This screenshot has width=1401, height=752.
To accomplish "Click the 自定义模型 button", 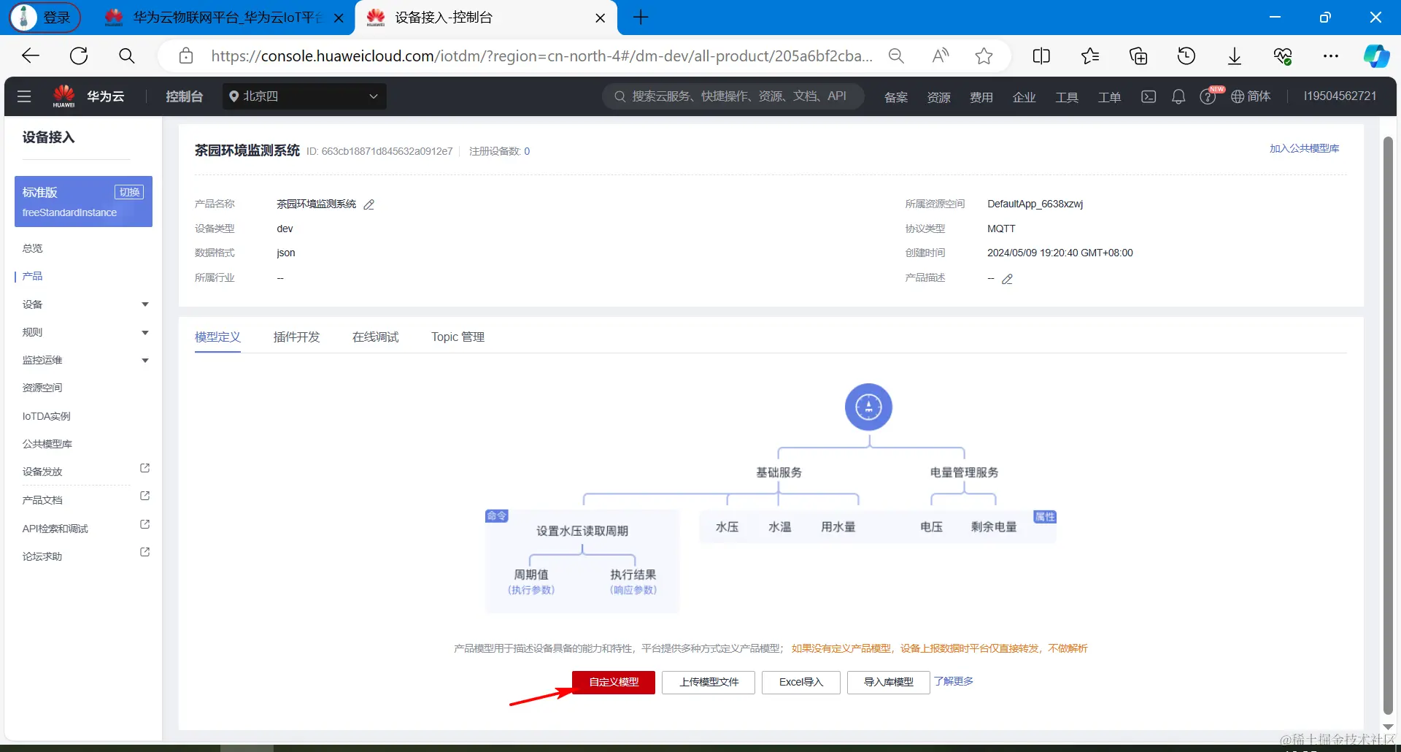I will pyautogui.click(x=614, y=682).
